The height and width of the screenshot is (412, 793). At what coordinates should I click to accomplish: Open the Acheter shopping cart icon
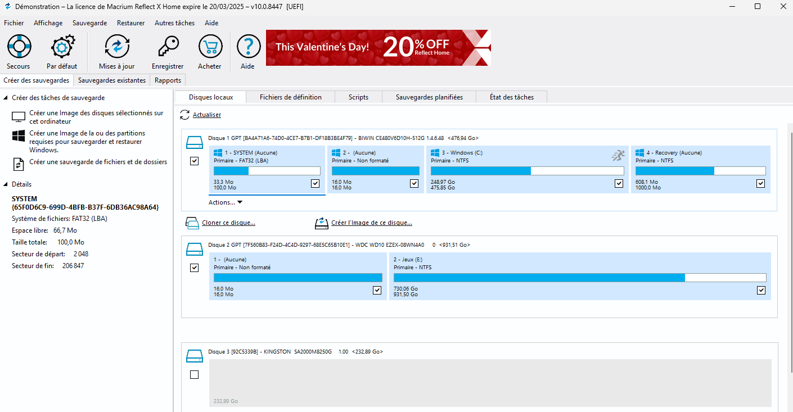(x=210, y=47)
